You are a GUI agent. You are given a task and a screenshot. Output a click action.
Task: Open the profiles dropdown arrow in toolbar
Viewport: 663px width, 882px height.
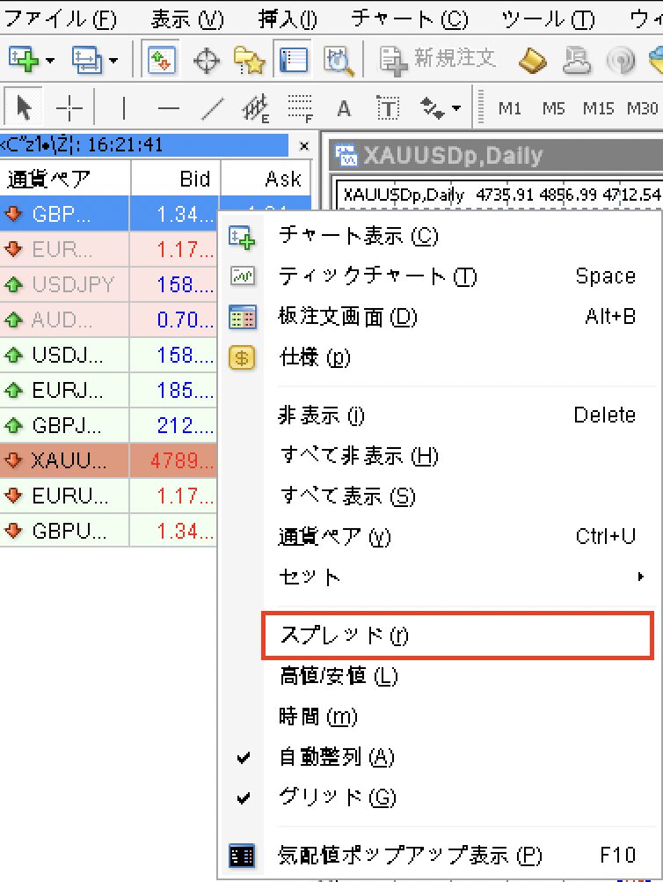pos(113,60)
